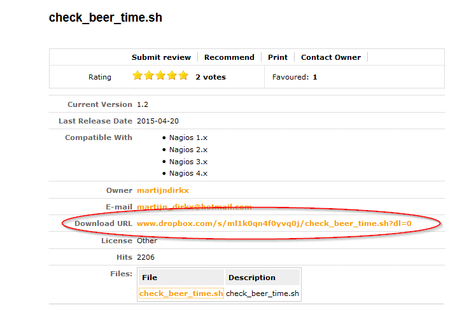Image resolution: width=455 pixels, height=310 pixels.
Task: Click the third rating star
Action: (x=160, y=76)
